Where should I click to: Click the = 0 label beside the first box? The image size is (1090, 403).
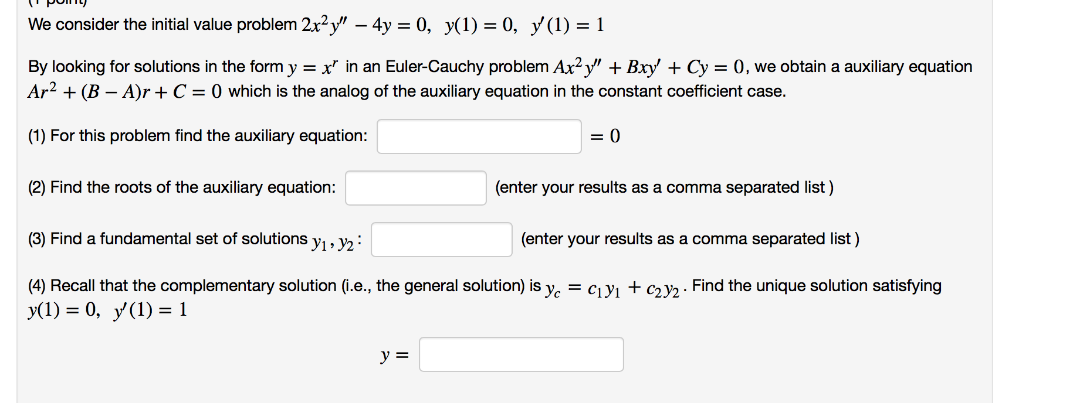tap(604, 136)
